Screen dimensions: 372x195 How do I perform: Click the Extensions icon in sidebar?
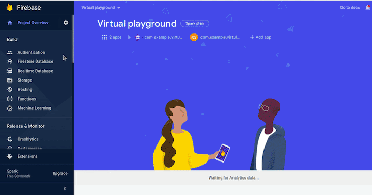[10, 156]
